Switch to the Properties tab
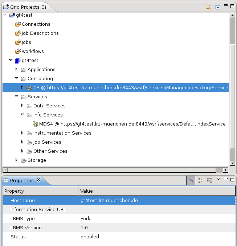 pyautogui.click(x=22, y=181)
